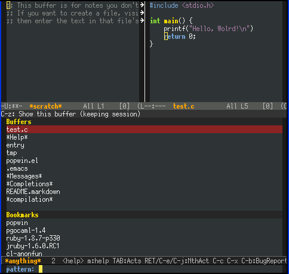Click 'All L5' in the test.c mode line
The width and height of the screenshot is (289, 274).
[x=237, y=106]
